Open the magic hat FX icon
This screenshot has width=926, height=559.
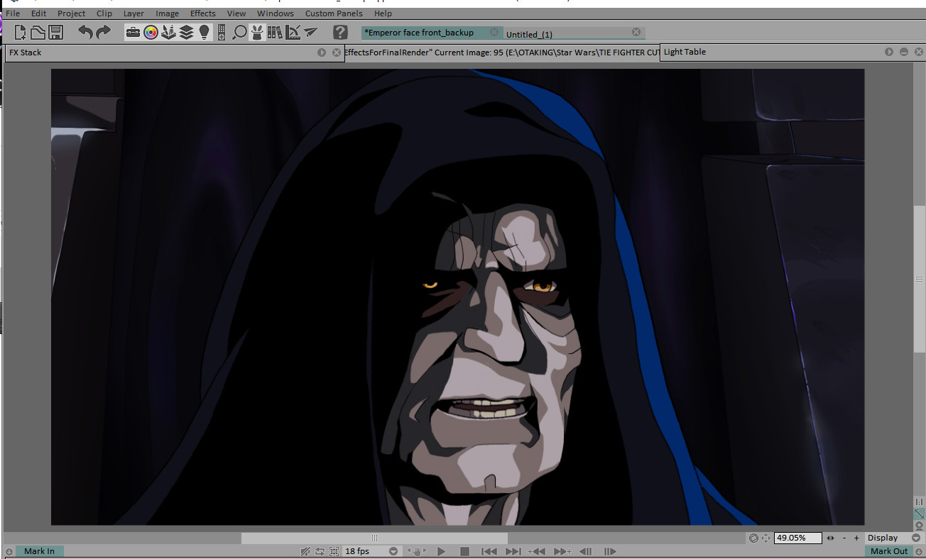[257, 32]
